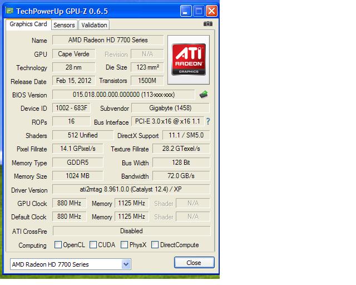Image resolution: width=356 pixels, height=285 pixels.
Task: Click the Pixel Fillrate field 14.1 GPixel/s
Action: pyautogui.click(x=78, y=149)
